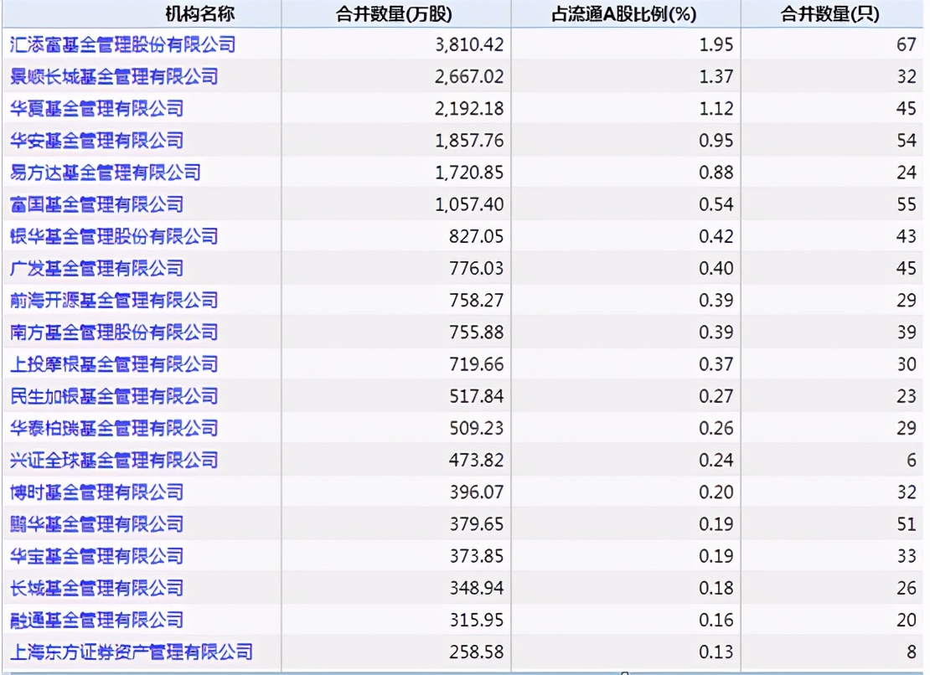930x675 pixels.
Task: Select 上海东方证券资产管理有限公司 link
Action: 122,652
